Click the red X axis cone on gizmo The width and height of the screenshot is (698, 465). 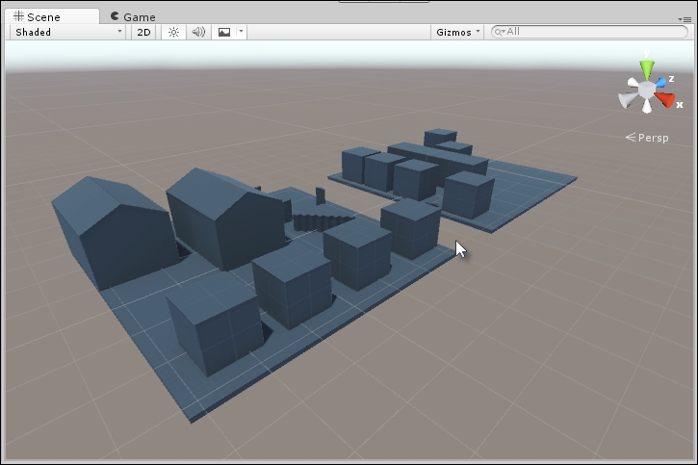[666, 99]
